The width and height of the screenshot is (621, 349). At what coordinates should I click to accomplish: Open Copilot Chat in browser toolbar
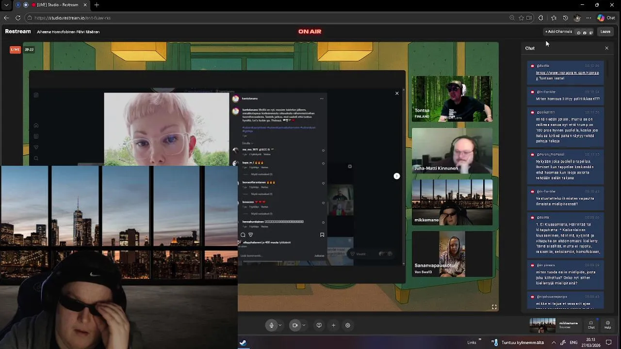[606, 18]
